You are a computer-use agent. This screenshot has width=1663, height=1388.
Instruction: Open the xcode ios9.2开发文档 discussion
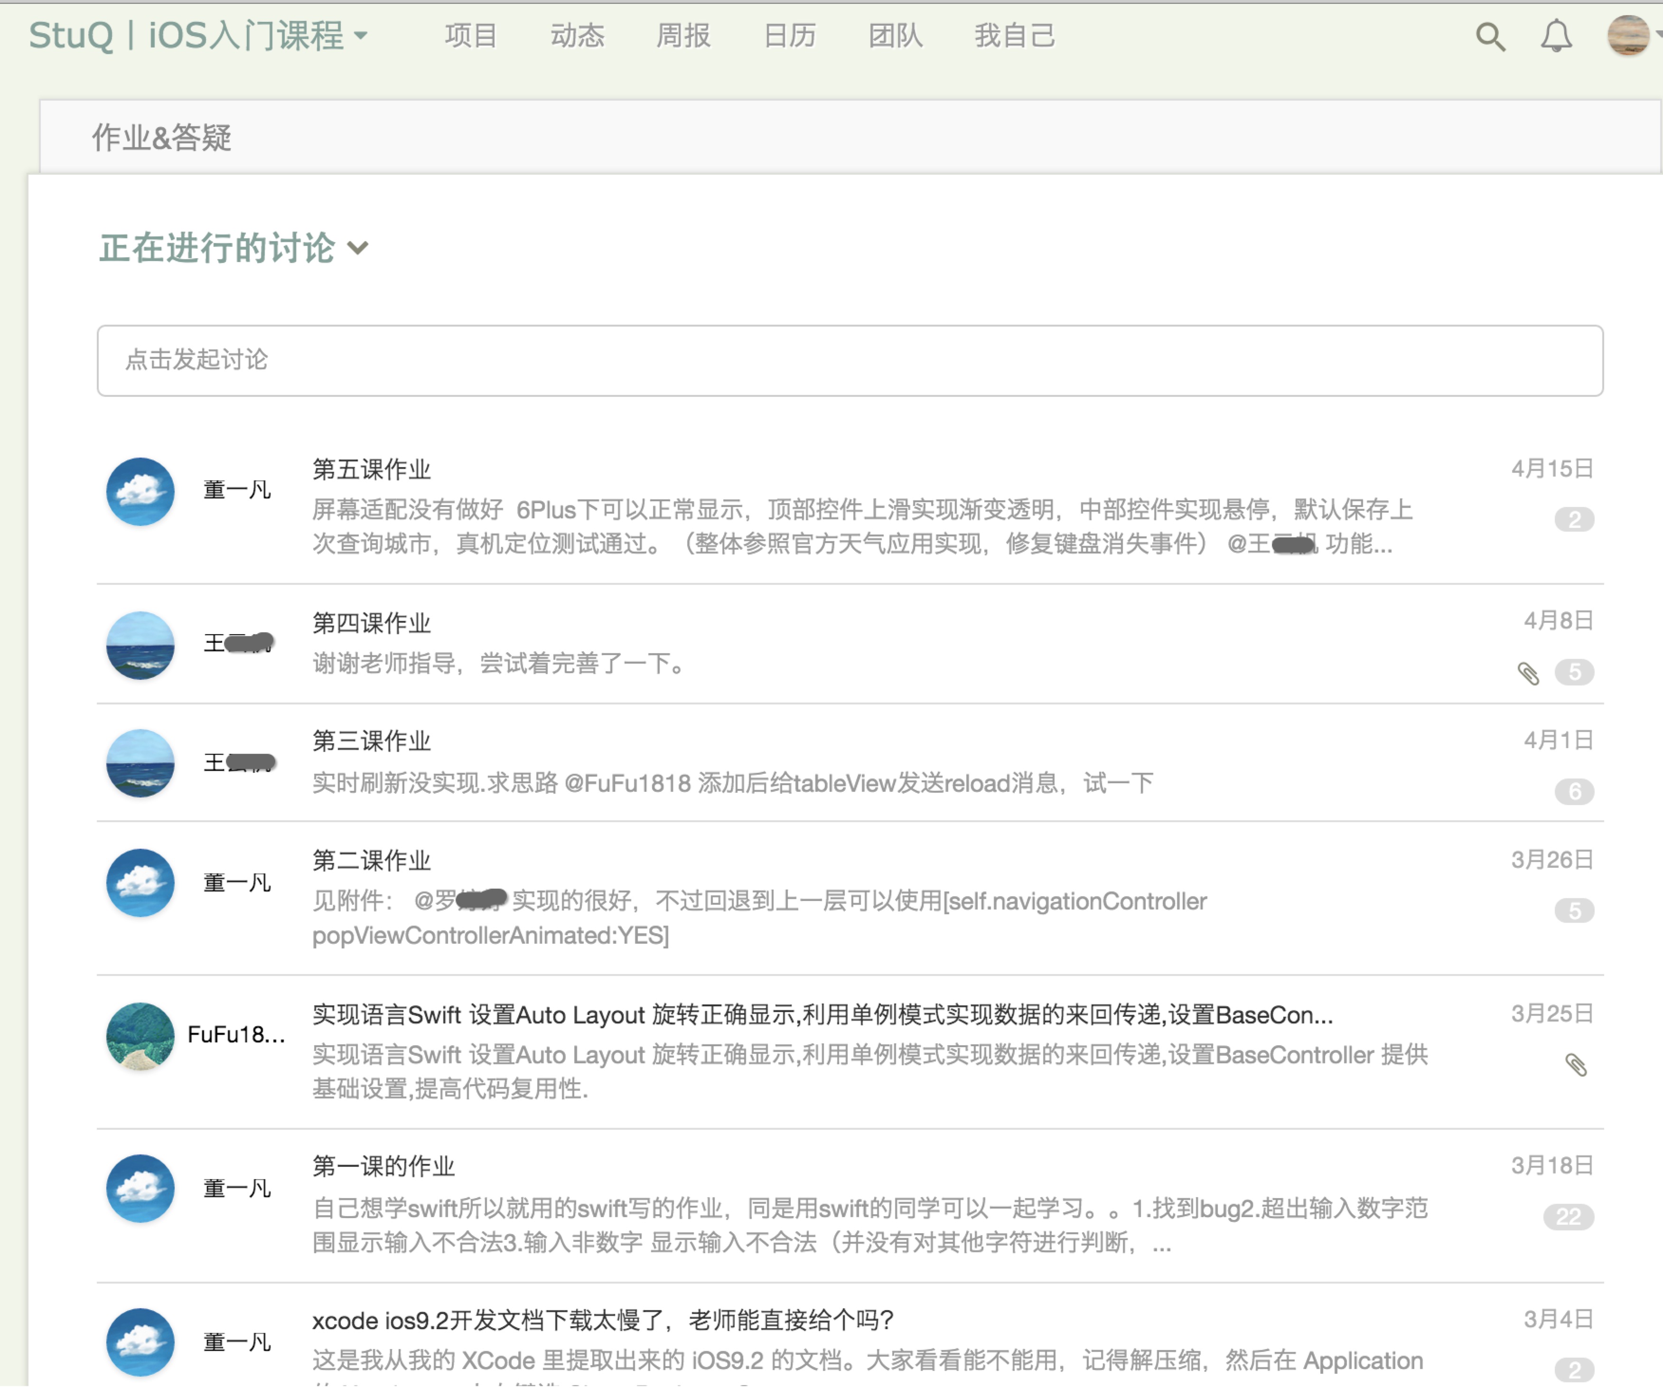click(x=602, y=1320)
